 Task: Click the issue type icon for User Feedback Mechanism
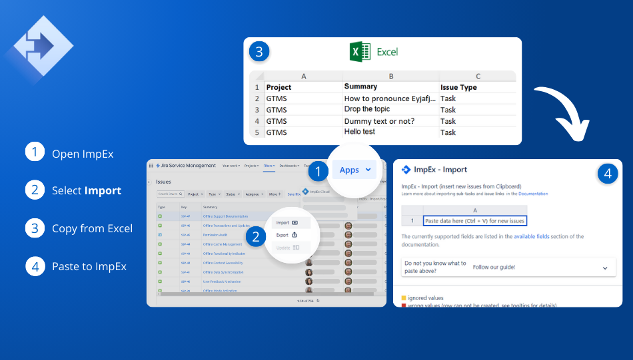tap(160, 281)
